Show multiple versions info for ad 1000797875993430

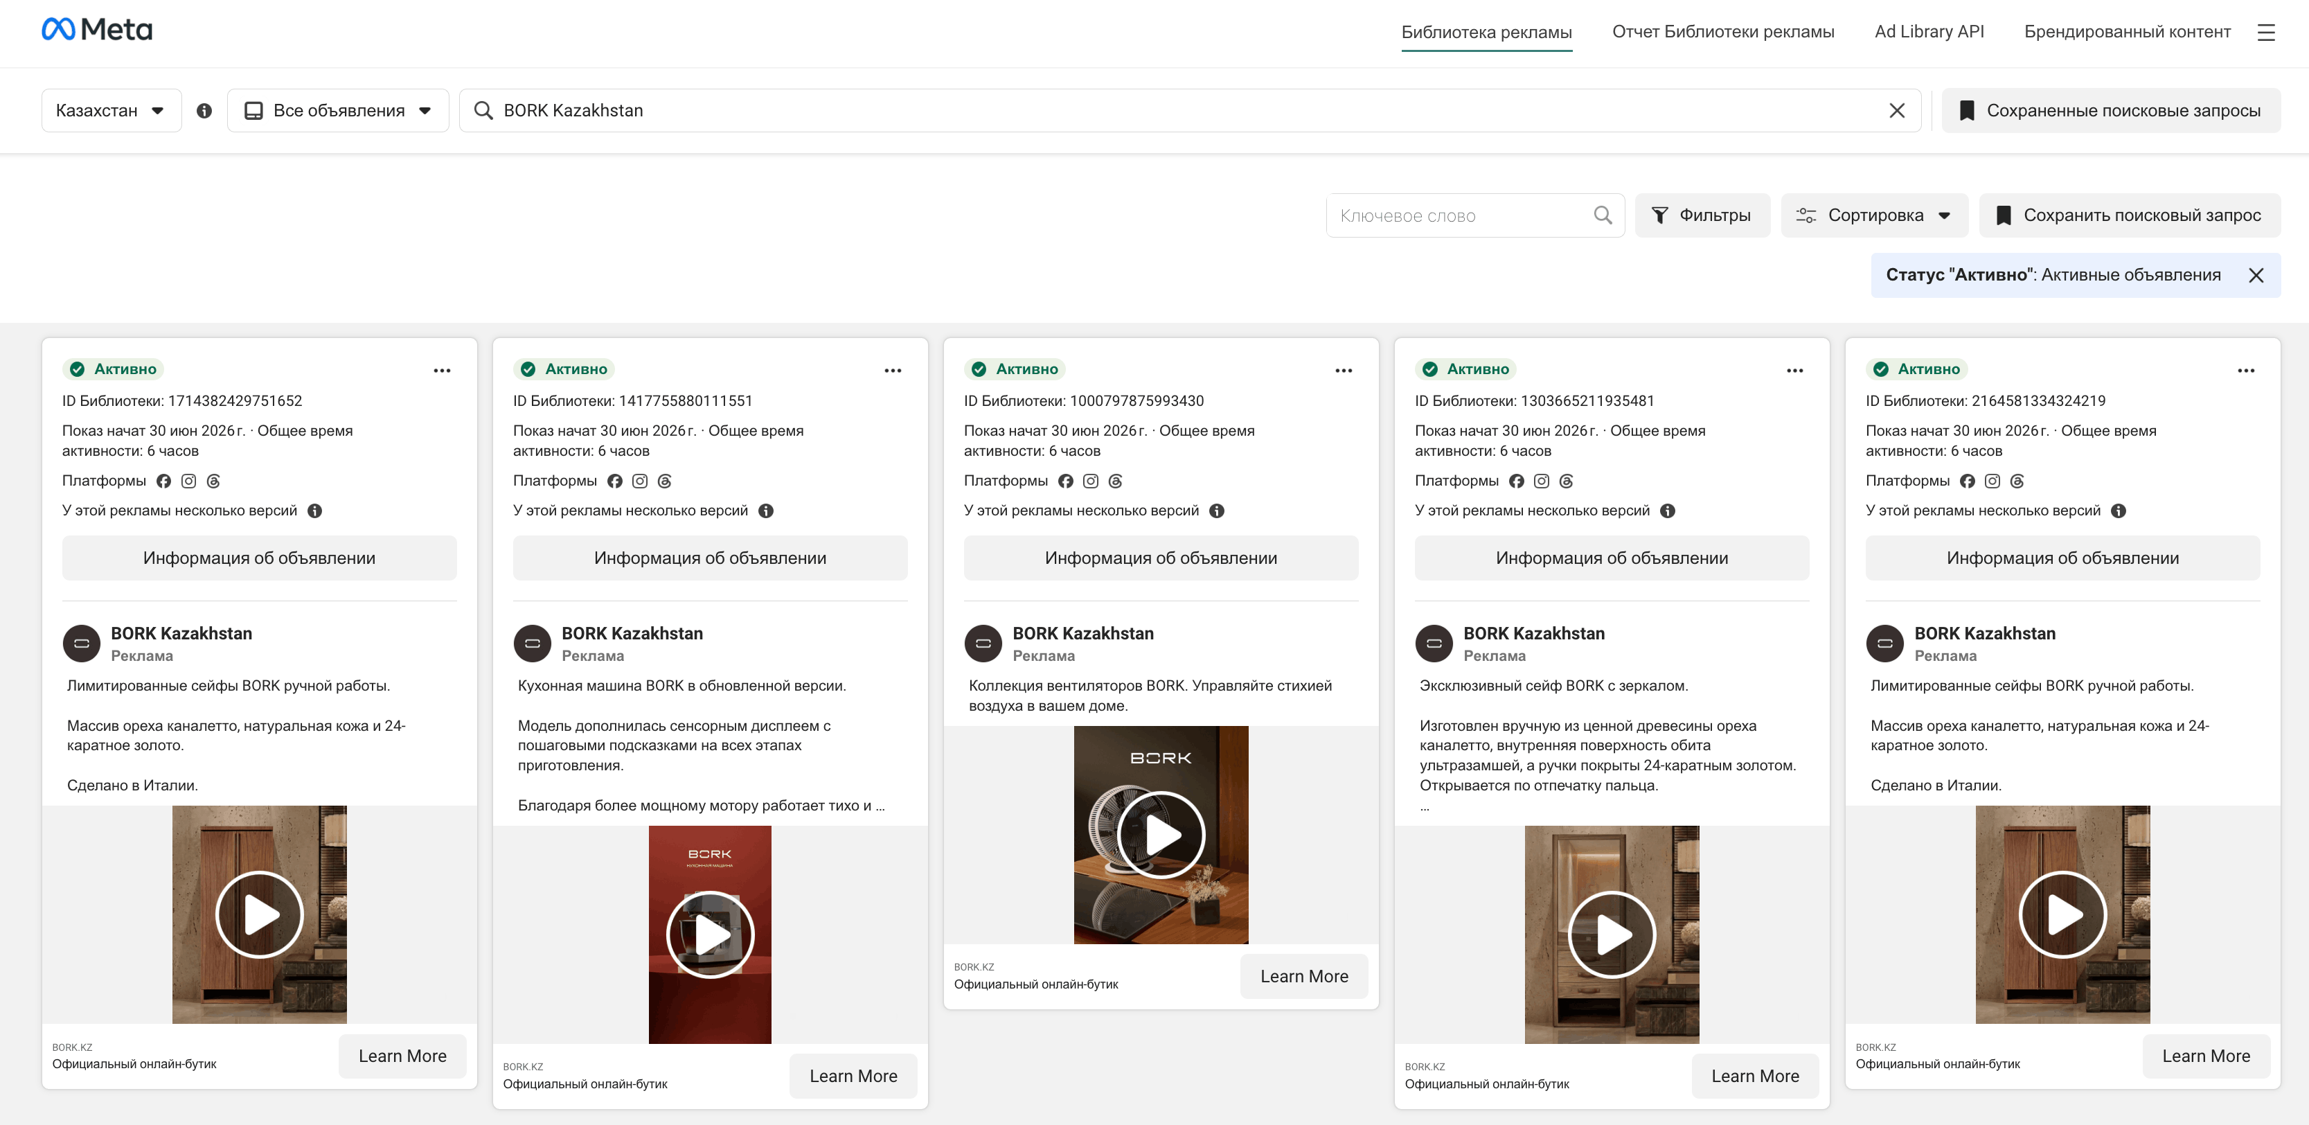point(1216,511)
